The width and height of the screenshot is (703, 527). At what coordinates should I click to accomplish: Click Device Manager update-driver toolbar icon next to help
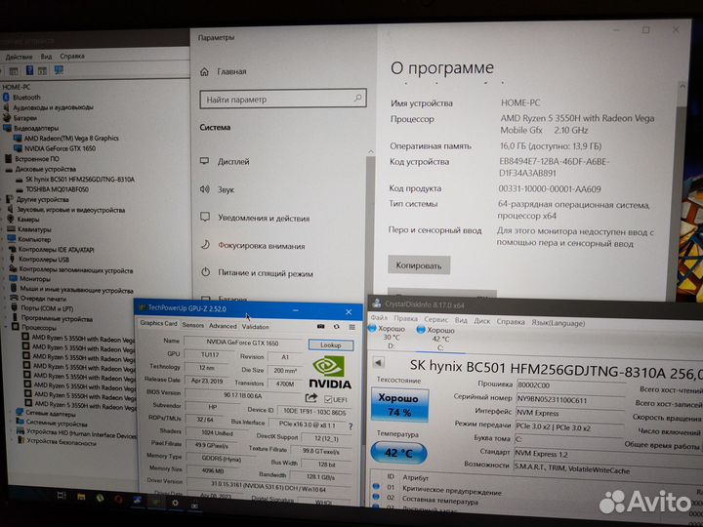pyautogui.click(x=42, y=71)
